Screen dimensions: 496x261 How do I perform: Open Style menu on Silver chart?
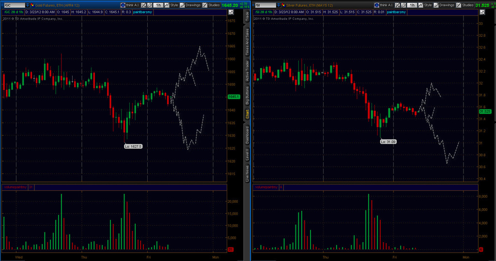point(425,5)
